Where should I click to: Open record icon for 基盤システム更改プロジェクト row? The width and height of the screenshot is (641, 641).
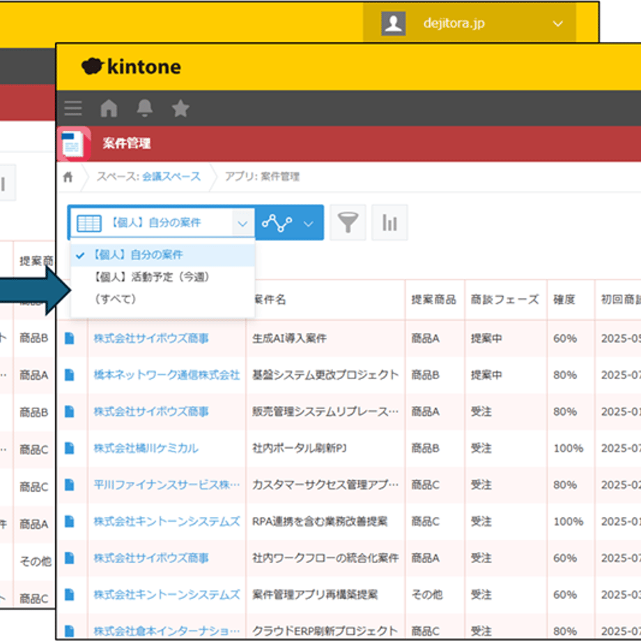pyautogui.click(x=70, y=375)
